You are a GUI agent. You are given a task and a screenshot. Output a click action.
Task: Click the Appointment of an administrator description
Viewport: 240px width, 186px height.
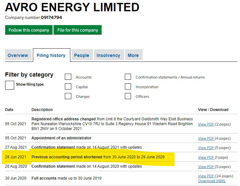click(61, 138)
